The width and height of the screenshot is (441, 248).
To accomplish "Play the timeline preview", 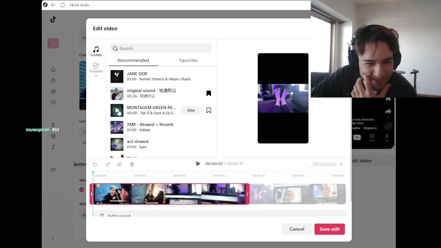I will [x=198, y=164].
